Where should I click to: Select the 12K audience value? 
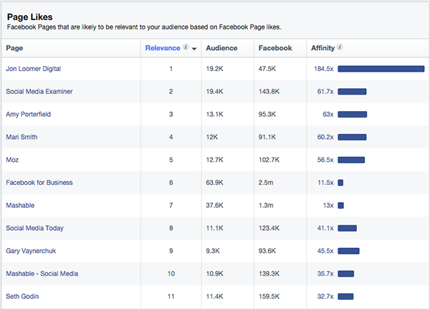point(211,137)
